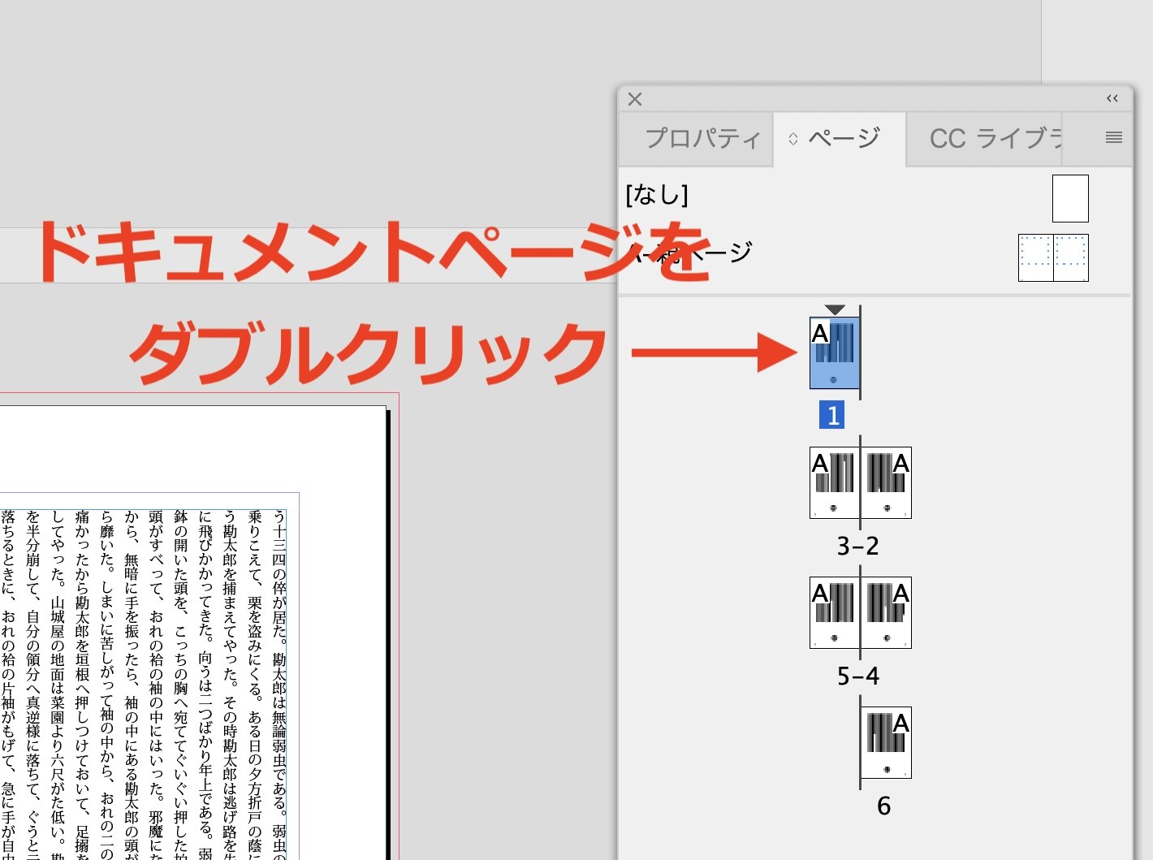Screen dimensions: 1153x860
Task: Select page 3 thumbnail in spread 3-2
Action: (x=835, y=482)
